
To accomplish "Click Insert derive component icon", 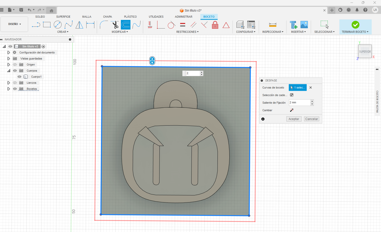I will point(293,25).
